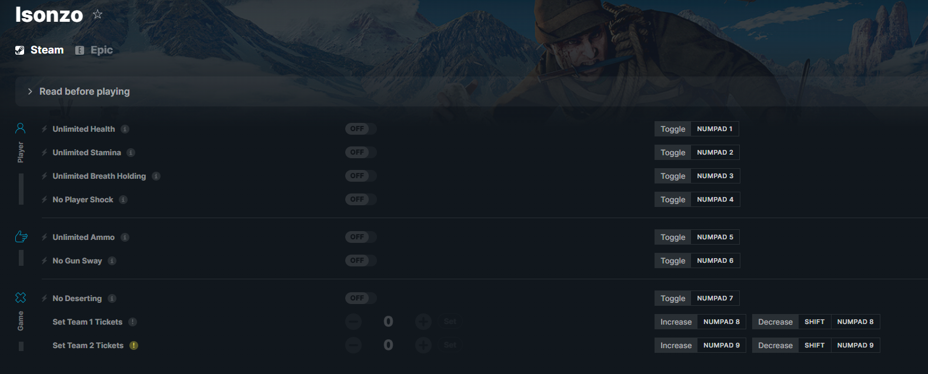Toggle Unlimited Health switch on
The image size is (928, 374).
click(x=360, y=129)
